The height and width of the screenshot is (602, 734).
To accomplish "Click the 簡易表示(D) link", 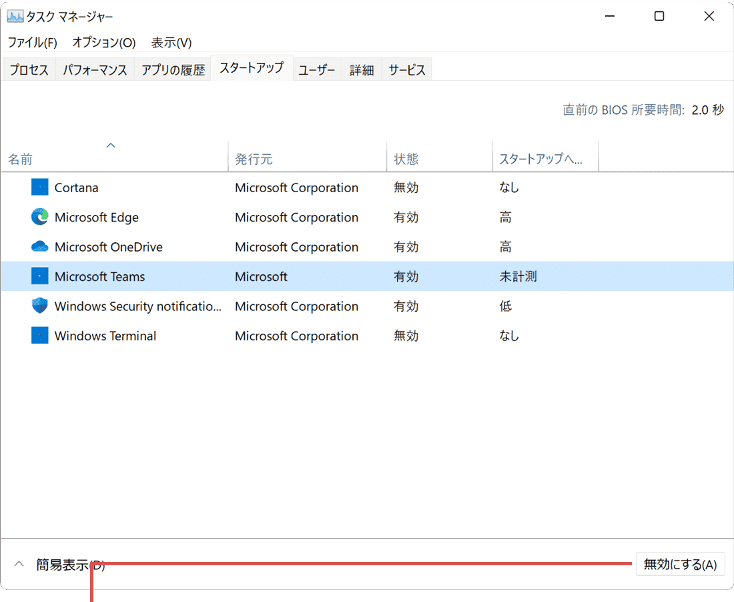I will 71,565.
